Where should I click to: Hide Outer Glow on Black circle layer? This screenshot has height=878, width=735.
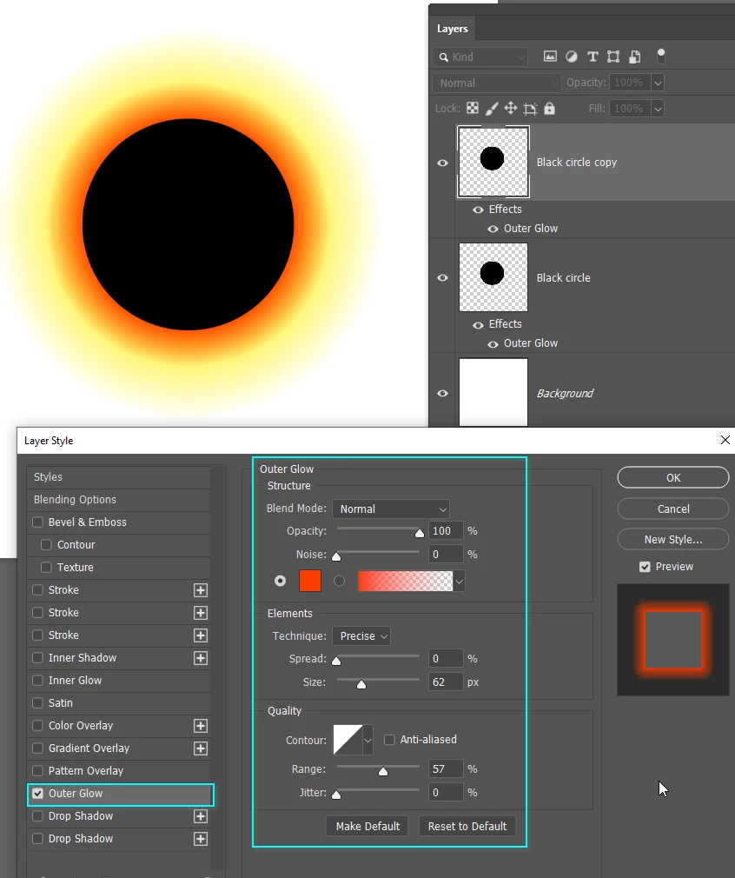click(x=493, y=344)
